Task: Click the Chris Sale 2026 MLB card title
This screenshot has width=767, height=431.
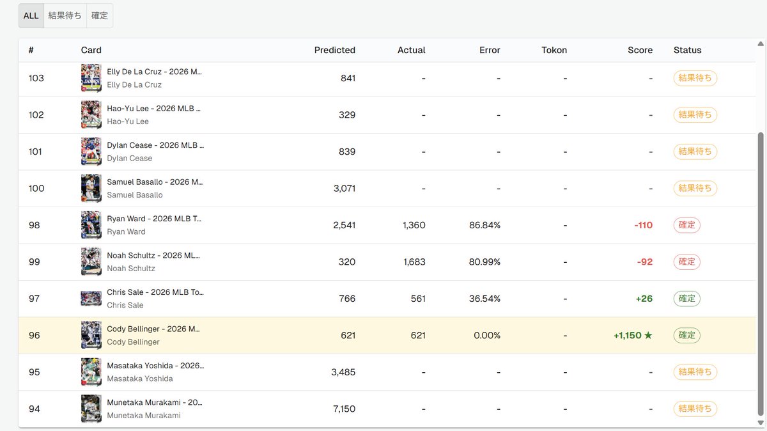Action: click(155, 292)
